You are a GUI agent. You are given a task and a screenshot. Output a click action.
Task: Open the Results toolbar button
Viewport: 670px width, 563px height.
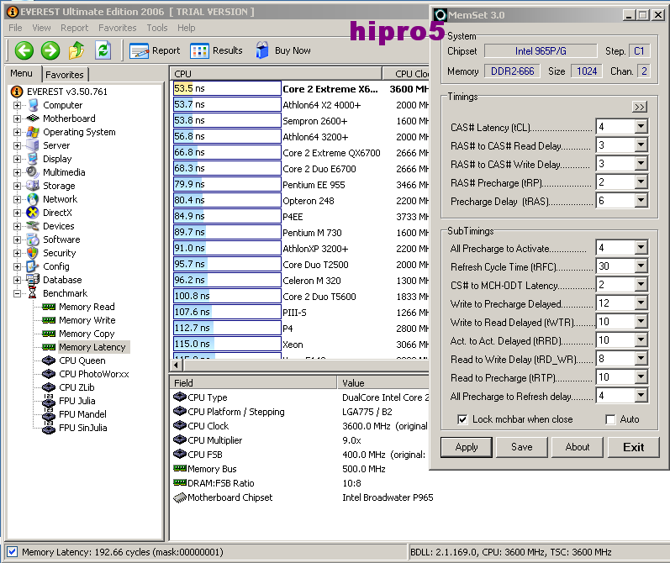pos(217,50)
